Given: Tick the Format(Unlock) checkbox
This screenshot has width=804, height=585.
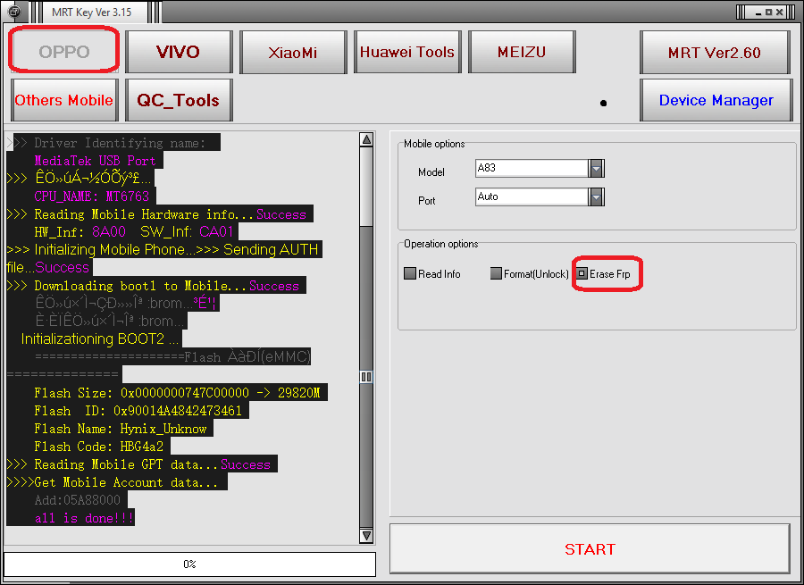Looking at the screenshot, I should 496,273.
